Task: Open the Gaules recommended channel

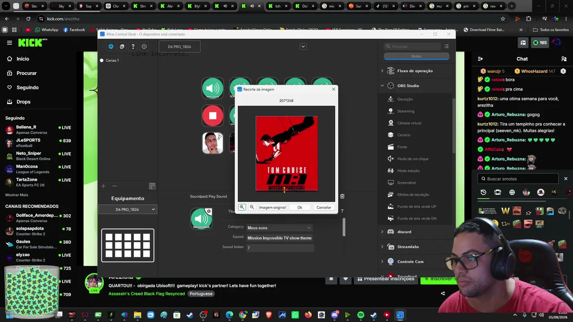Action: 38,244
